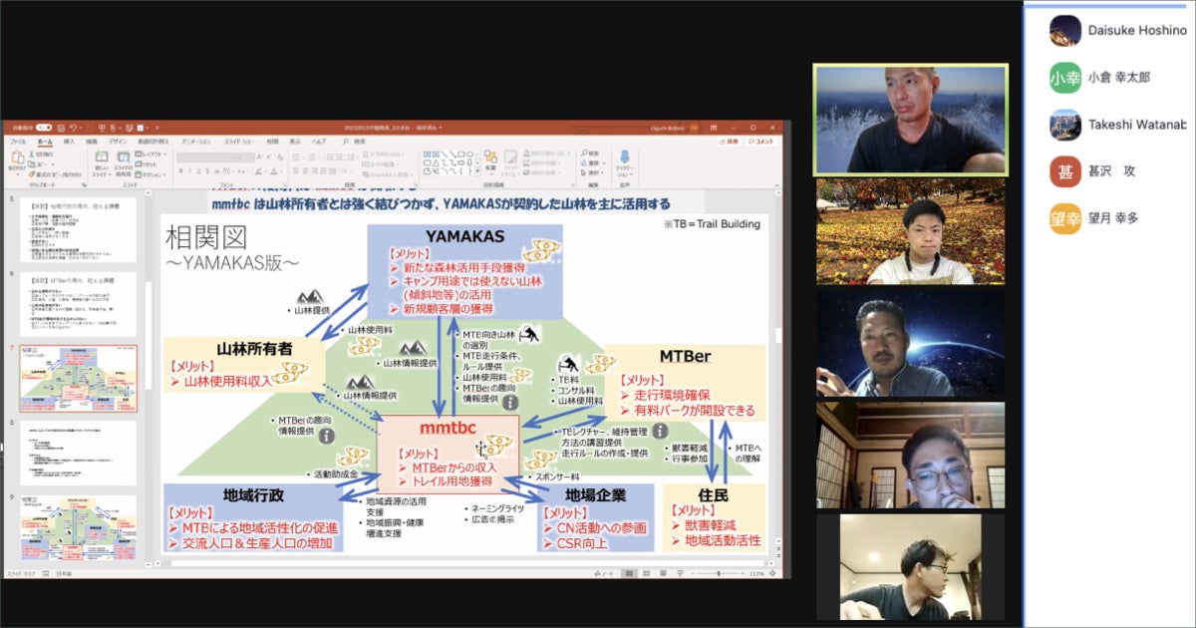Click the Clear Formatting icon

point(280,157)
